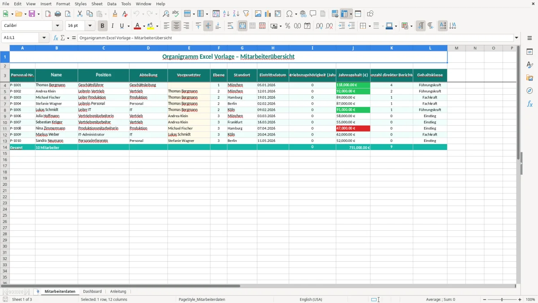This screenshot has height=303, width=538.
Task: Adjust the zoom slider
Action: tap(502, 299)
